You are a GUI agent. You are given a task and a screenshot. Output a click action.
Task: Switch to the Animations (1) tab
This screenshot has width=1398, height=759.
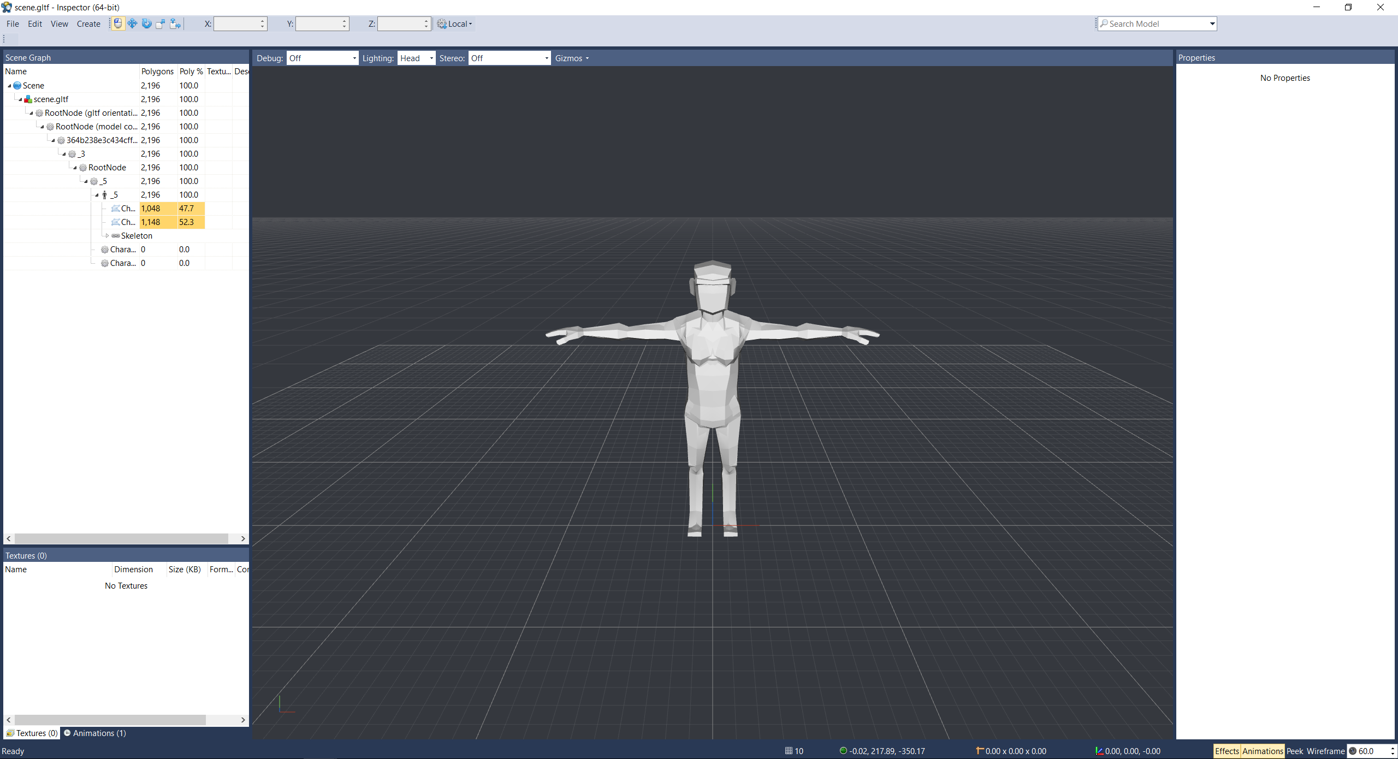pos(95,733)
